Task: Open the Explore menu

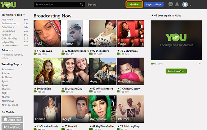Action: click(92, 5)
